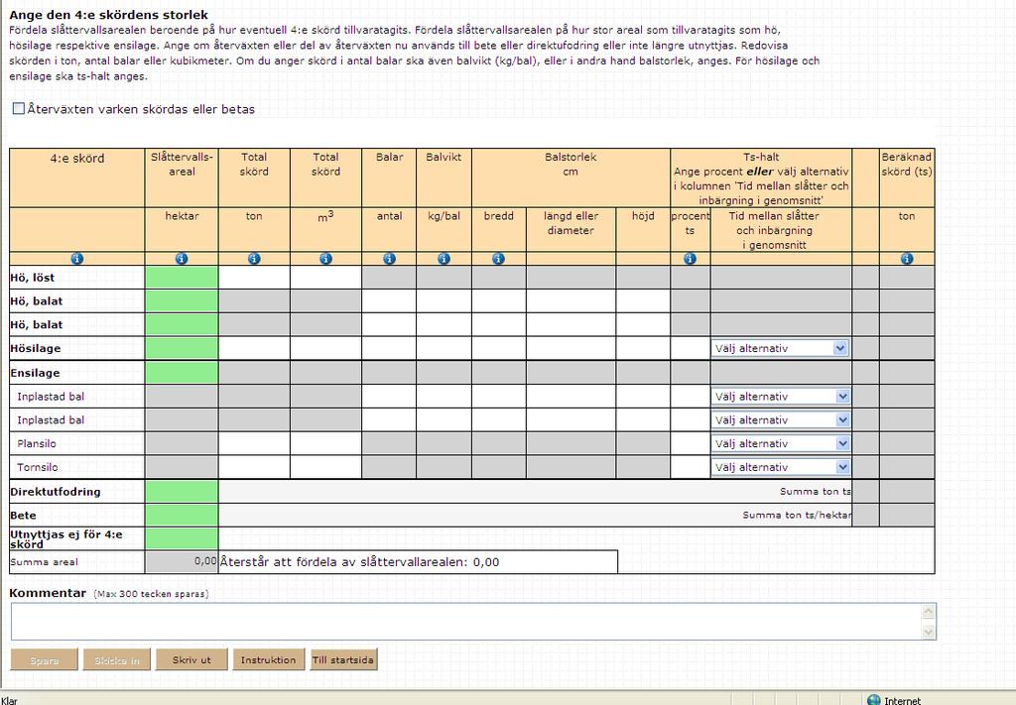This screenshot has width=1016, height=705.
Task: Click the Hösilage bredd field
Action: [499, 348]
